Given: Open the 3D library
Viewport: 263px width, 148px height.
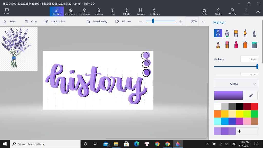Looking at the screenshot, I should click(154, 12).
